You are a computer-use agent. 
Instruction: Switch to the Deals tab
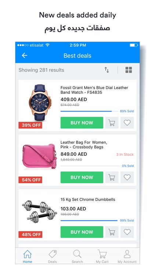[53, 256]
